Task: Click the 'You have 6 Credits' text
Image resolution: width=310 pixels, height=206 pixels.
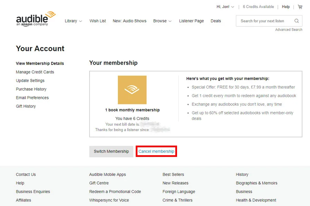Action: [132, 118]
